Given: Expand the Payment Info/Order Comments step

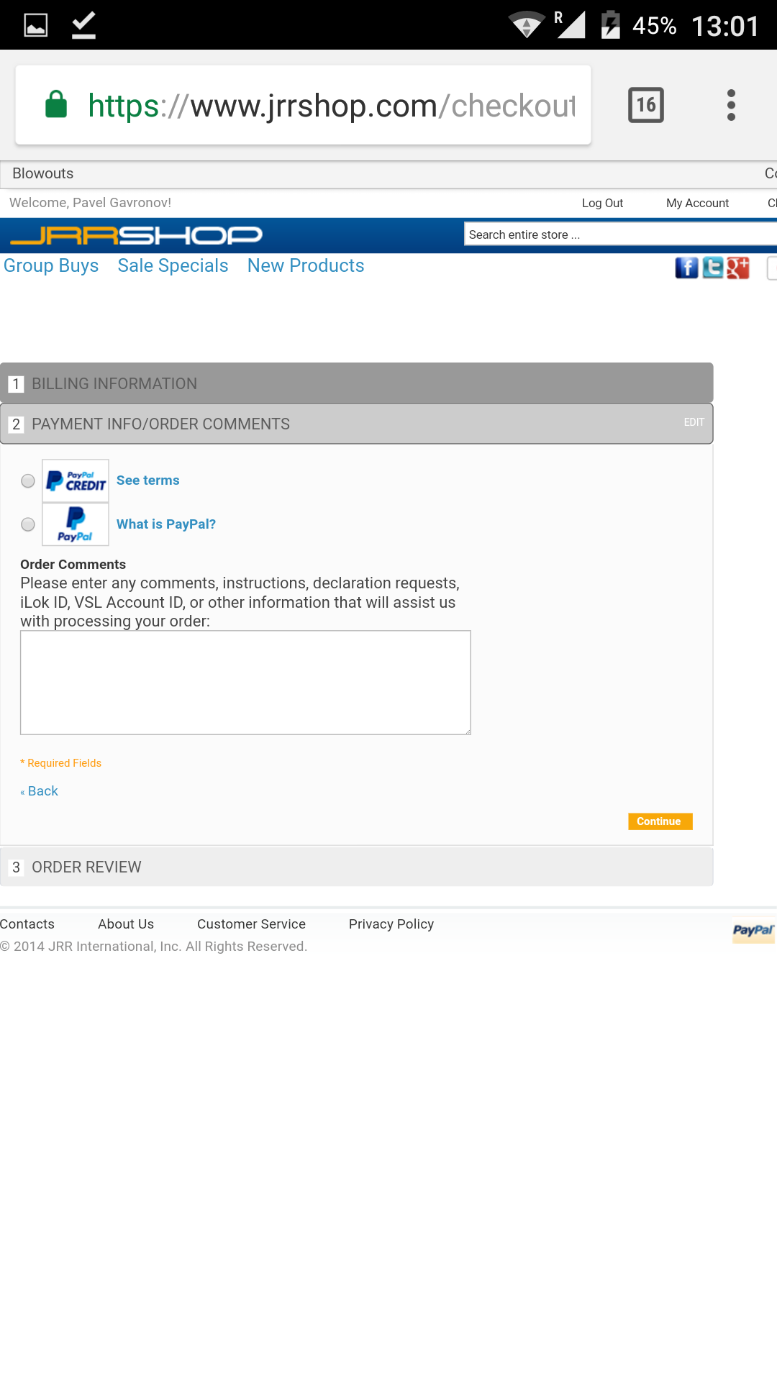Looking at the screenshot, I should click(357, 424).
